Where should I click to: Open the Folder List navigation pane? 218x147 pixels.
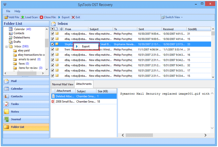[x=26, y=127]
